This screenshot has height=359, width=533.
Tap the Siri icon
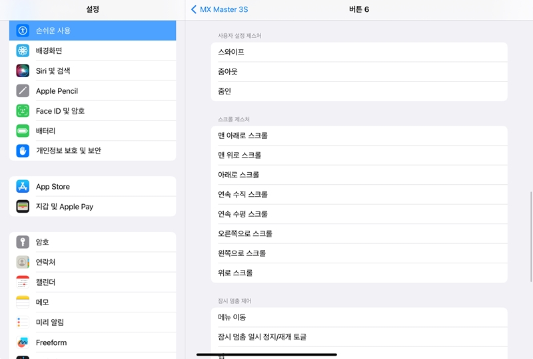tap(23, 70)
